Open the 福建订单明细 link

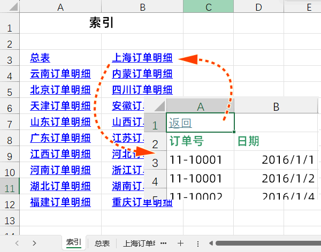point(60,203)
